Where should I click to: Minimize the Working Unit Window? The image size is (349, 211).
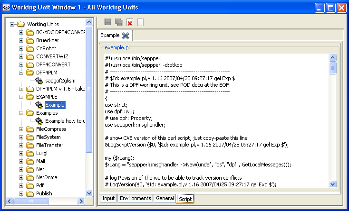point(320,8)
